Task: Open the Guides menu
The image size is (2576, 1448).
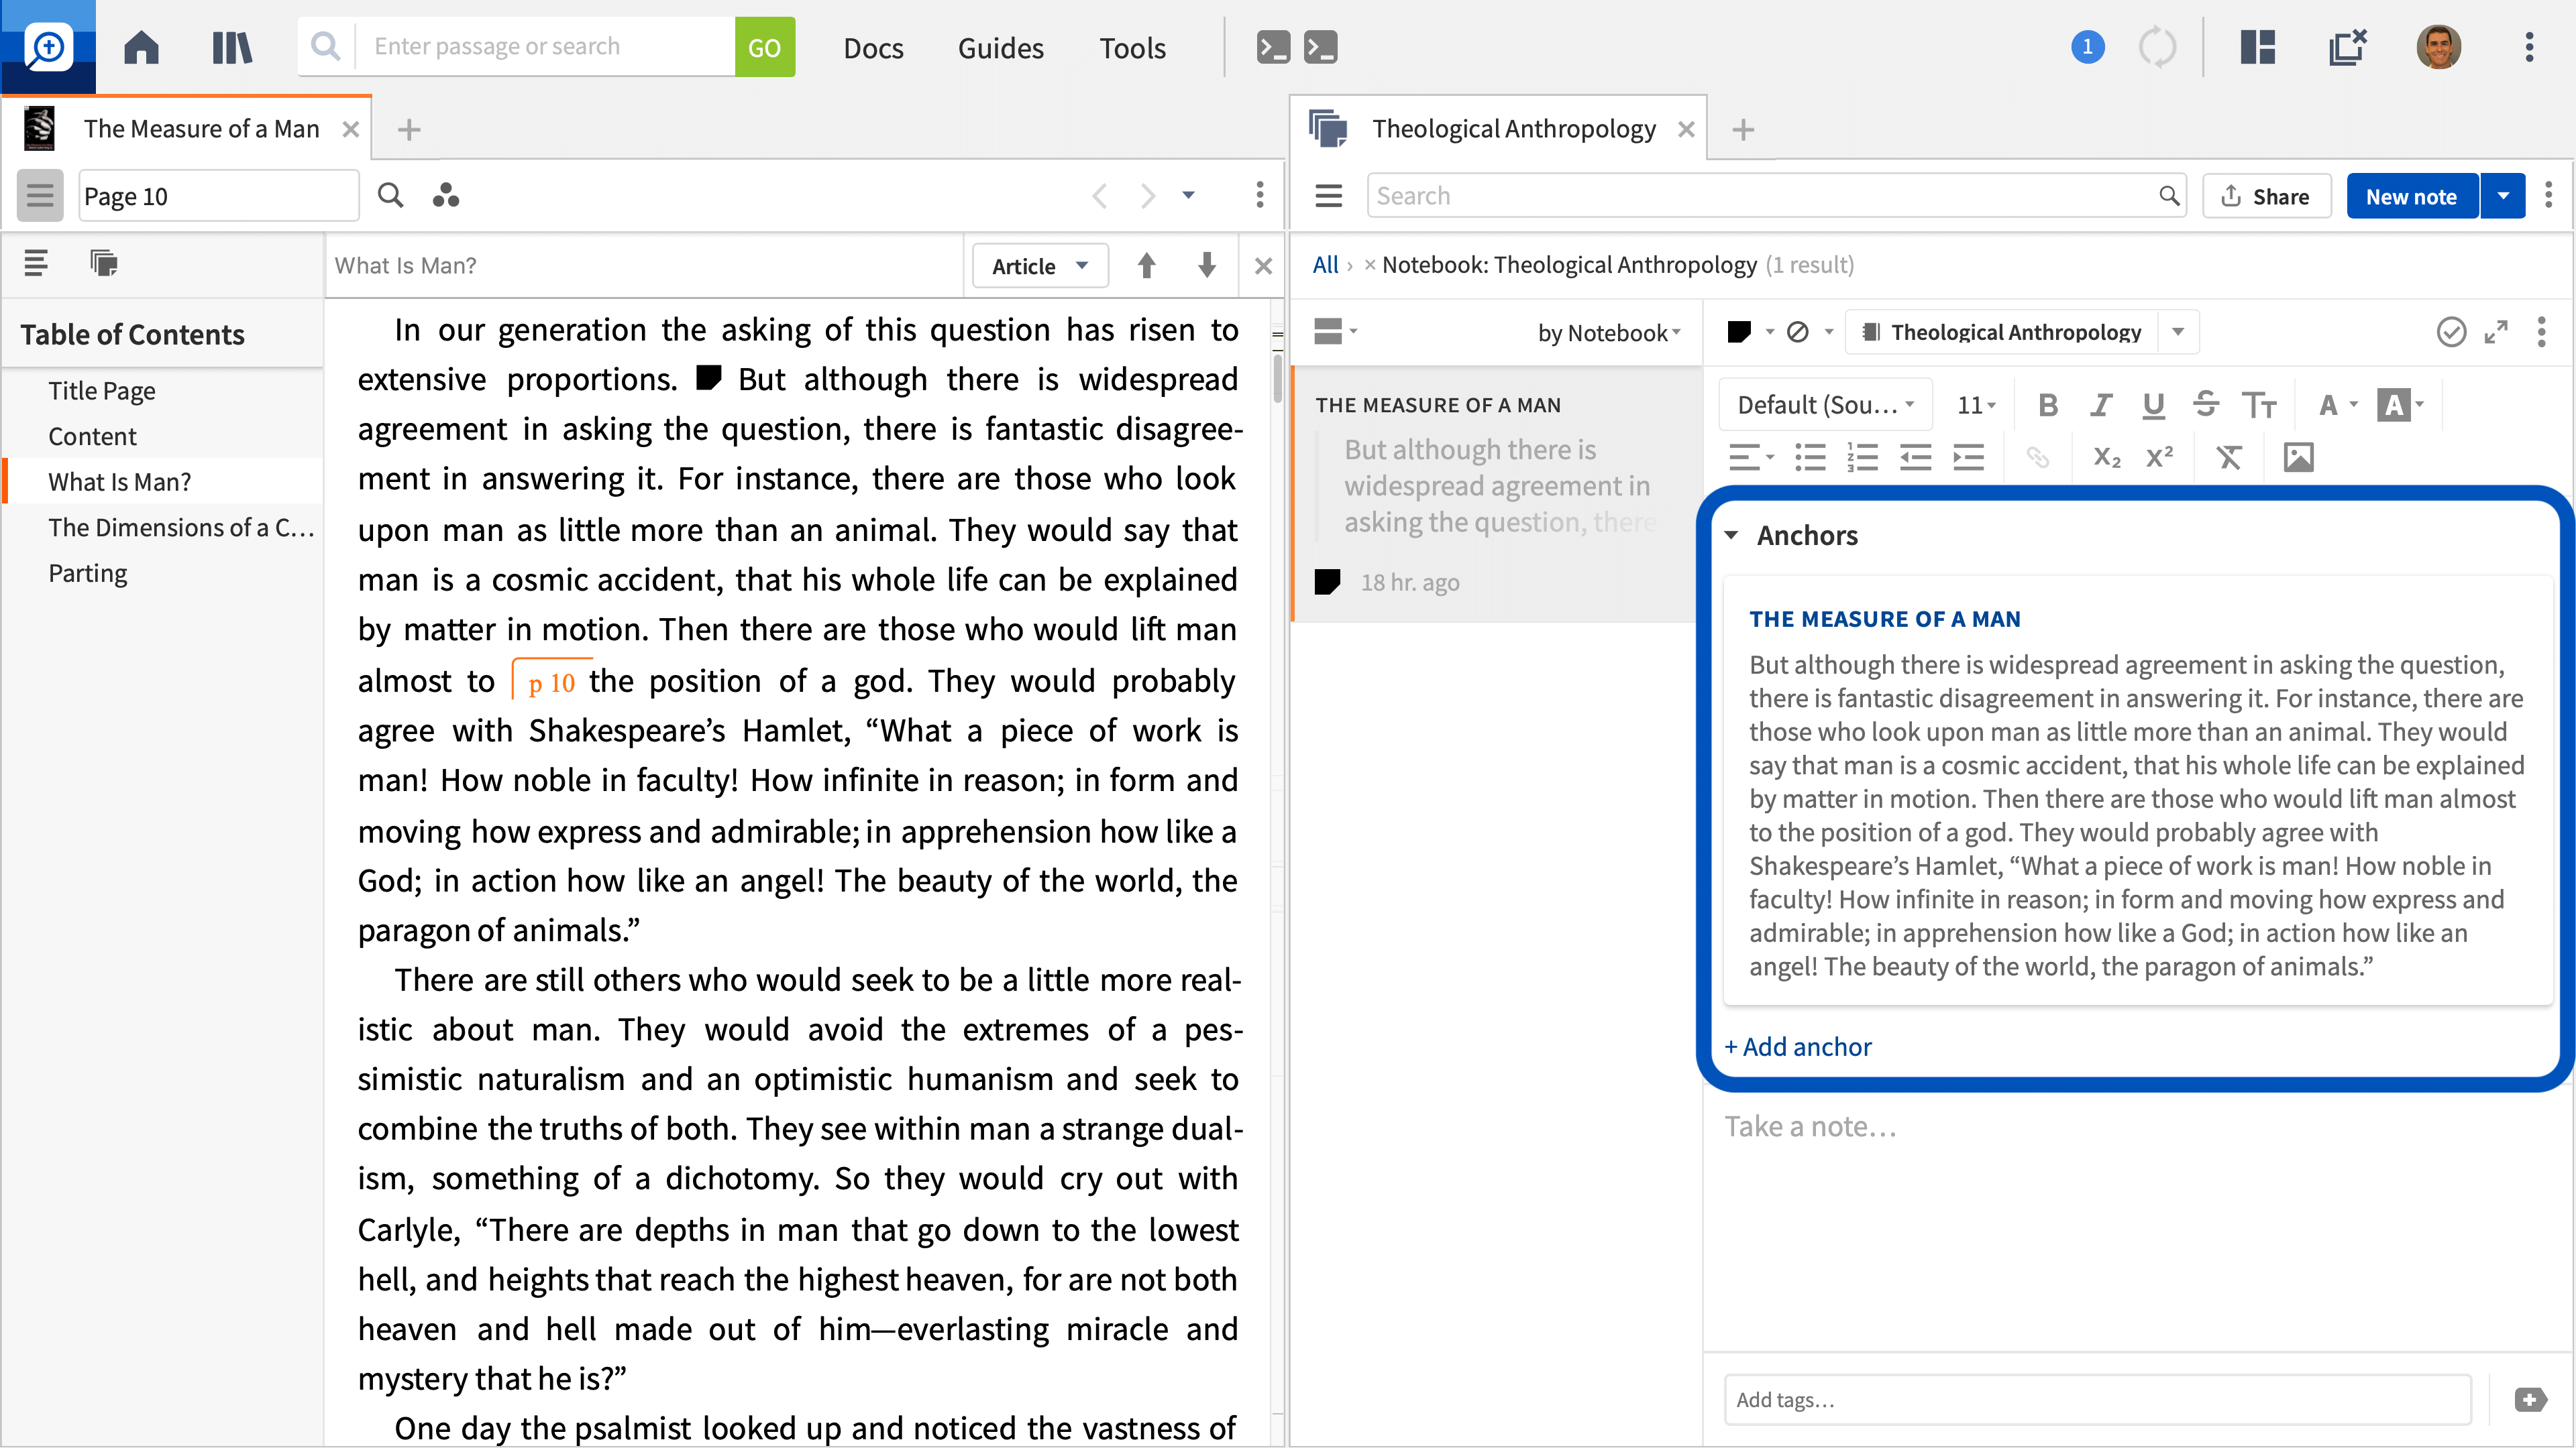Action: coord(1000,47)
